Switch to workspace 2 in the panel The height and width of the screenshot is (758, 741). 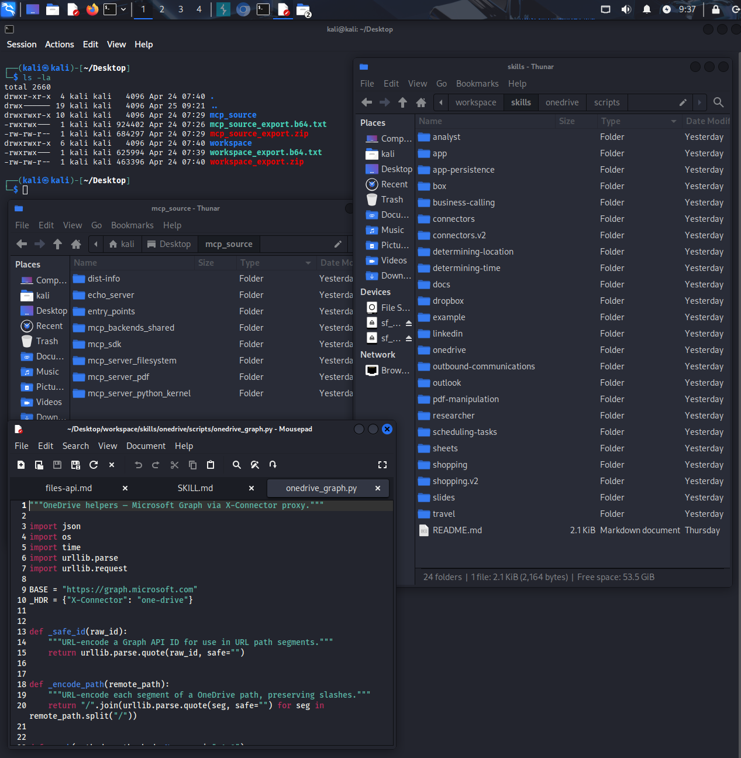tap(162, 9)
